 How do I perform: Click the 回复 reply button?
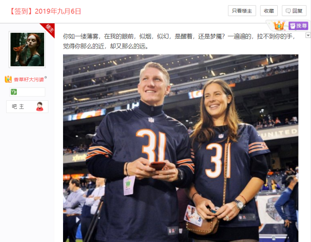click(x=294, y=11)
